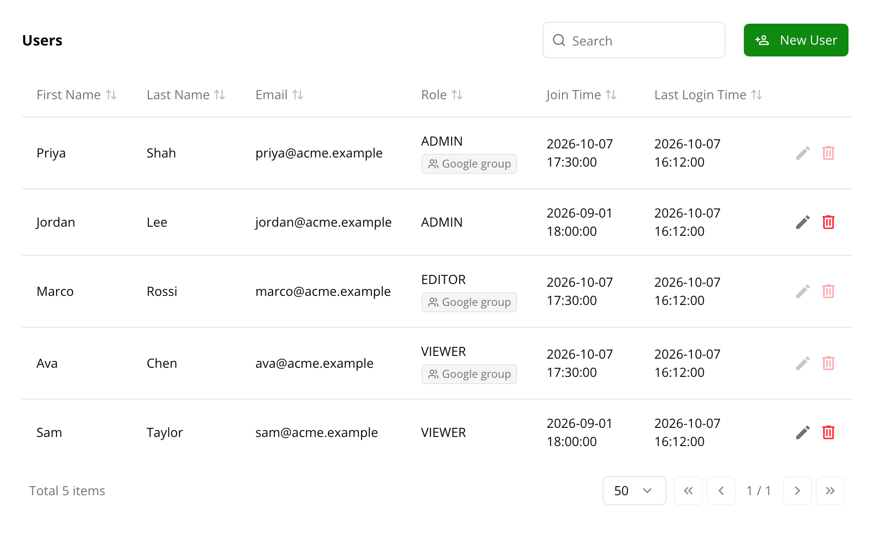Screen dimensions: 874x538
Task: Click the trash icon on Marco Rossi's row
Action: tap(828, 291)
